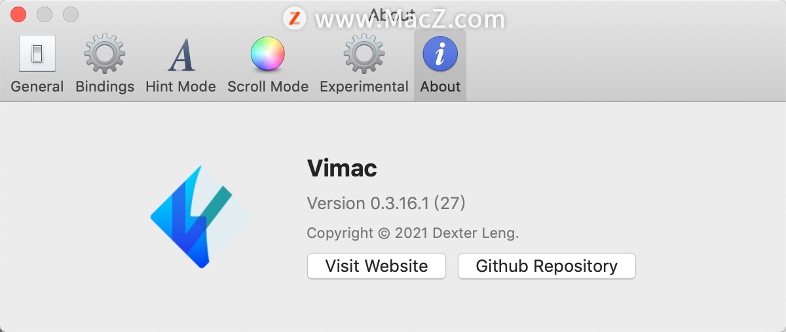786x332 pixels.
Task: Open the General switch icon pane
Action: [x=37, y=54]
